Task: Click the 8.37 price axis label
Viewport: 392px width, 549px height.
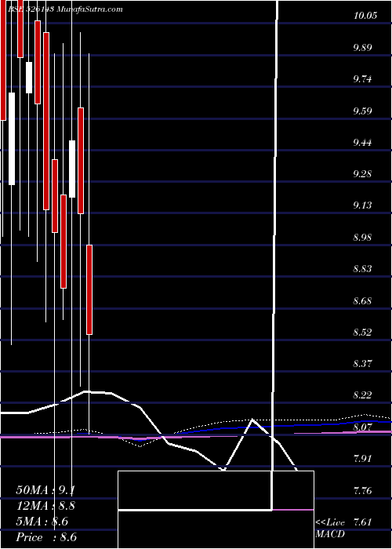Action: (362, 364)
